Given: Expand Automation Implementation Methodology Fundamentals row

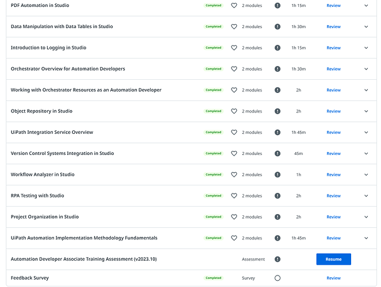Looking at the screenshot, I should tap(366, 238).
